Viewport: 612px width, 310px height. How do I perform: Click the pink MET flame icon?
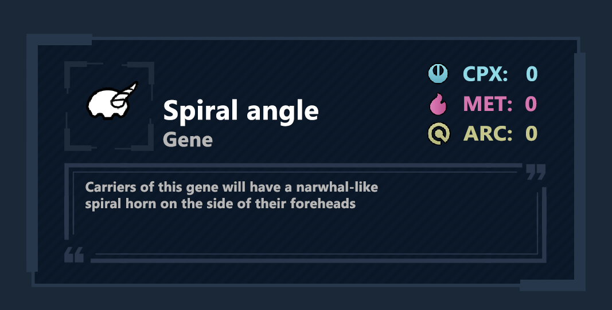438,104
